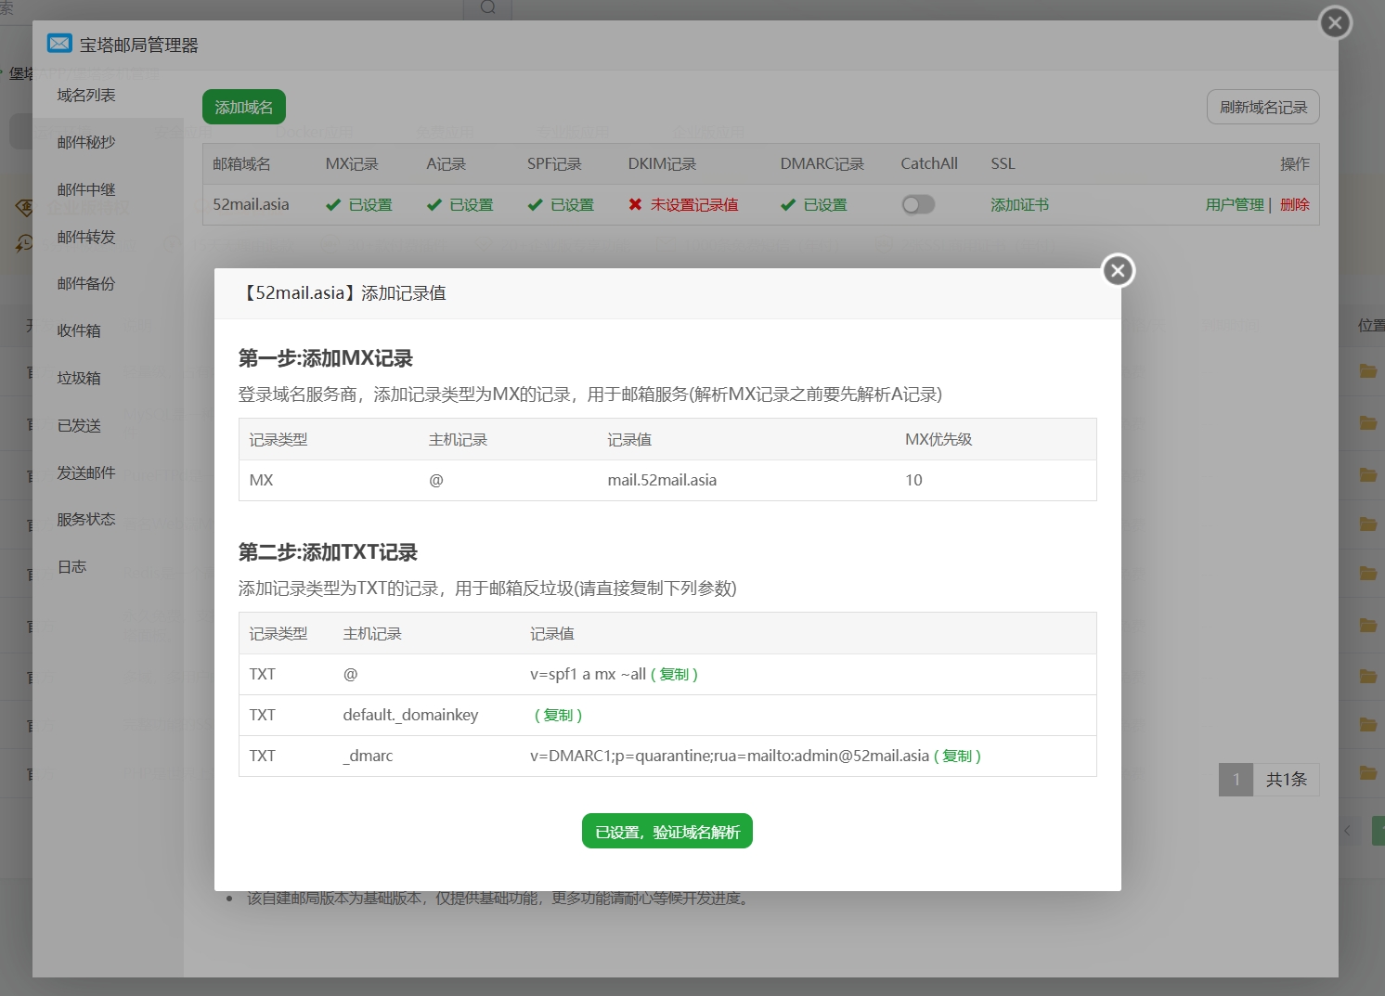
Task: Click the search magnifier icon at top
Action: (x=486, y=8)
